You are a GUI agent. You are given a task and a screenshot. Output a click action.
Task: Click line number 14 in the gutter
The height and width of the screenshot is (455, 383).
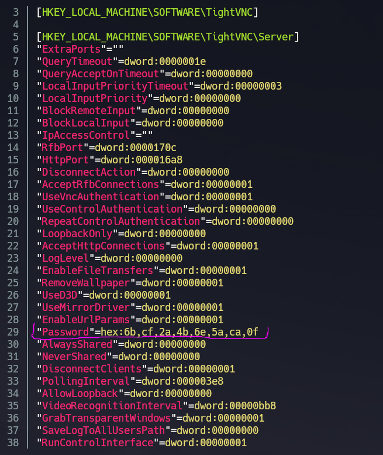[x=13, y=148]
